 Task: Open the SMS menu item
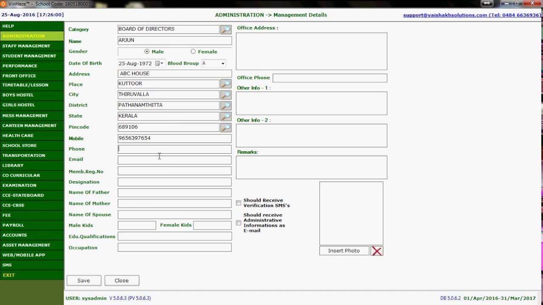coord(32,265)
